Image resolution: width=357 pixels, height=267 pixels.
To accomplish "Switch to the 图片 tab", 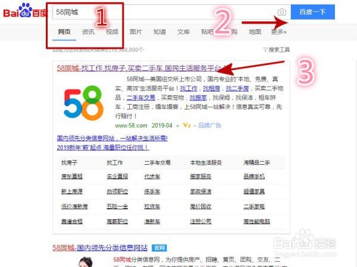I will (136, 32).
